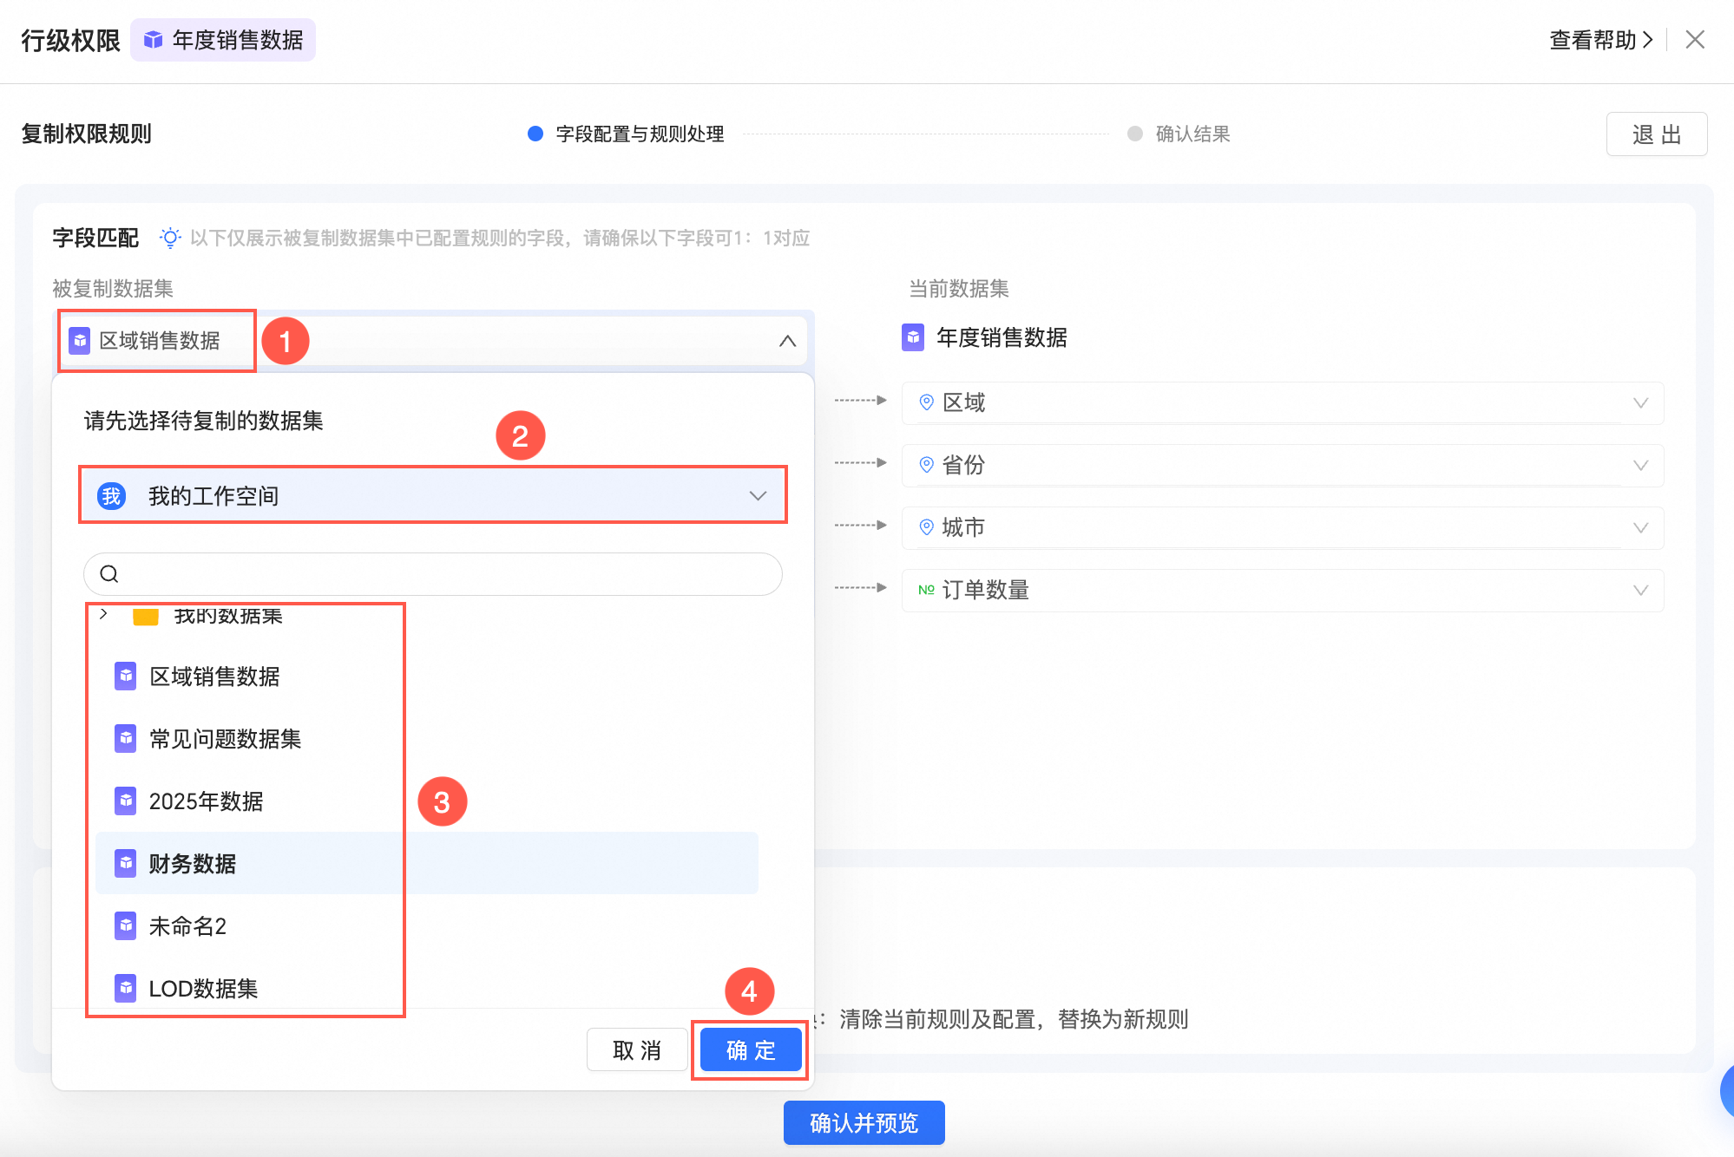Collapse the 区域销售数据 source dataset selector
This screenshot has height=1157, width=1734.
[786, 341]
